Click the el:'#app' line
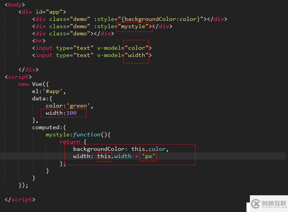 click(x=49, y=91)
